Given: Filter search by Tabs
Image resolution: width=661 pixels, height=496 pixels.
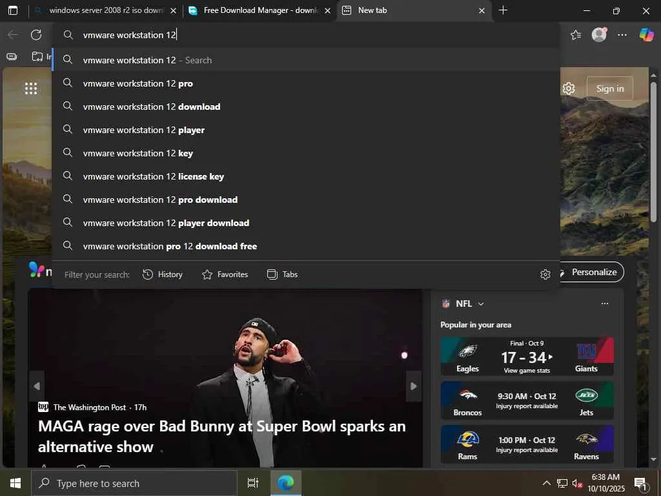Looking at the screenshot, I should [283, 274].
